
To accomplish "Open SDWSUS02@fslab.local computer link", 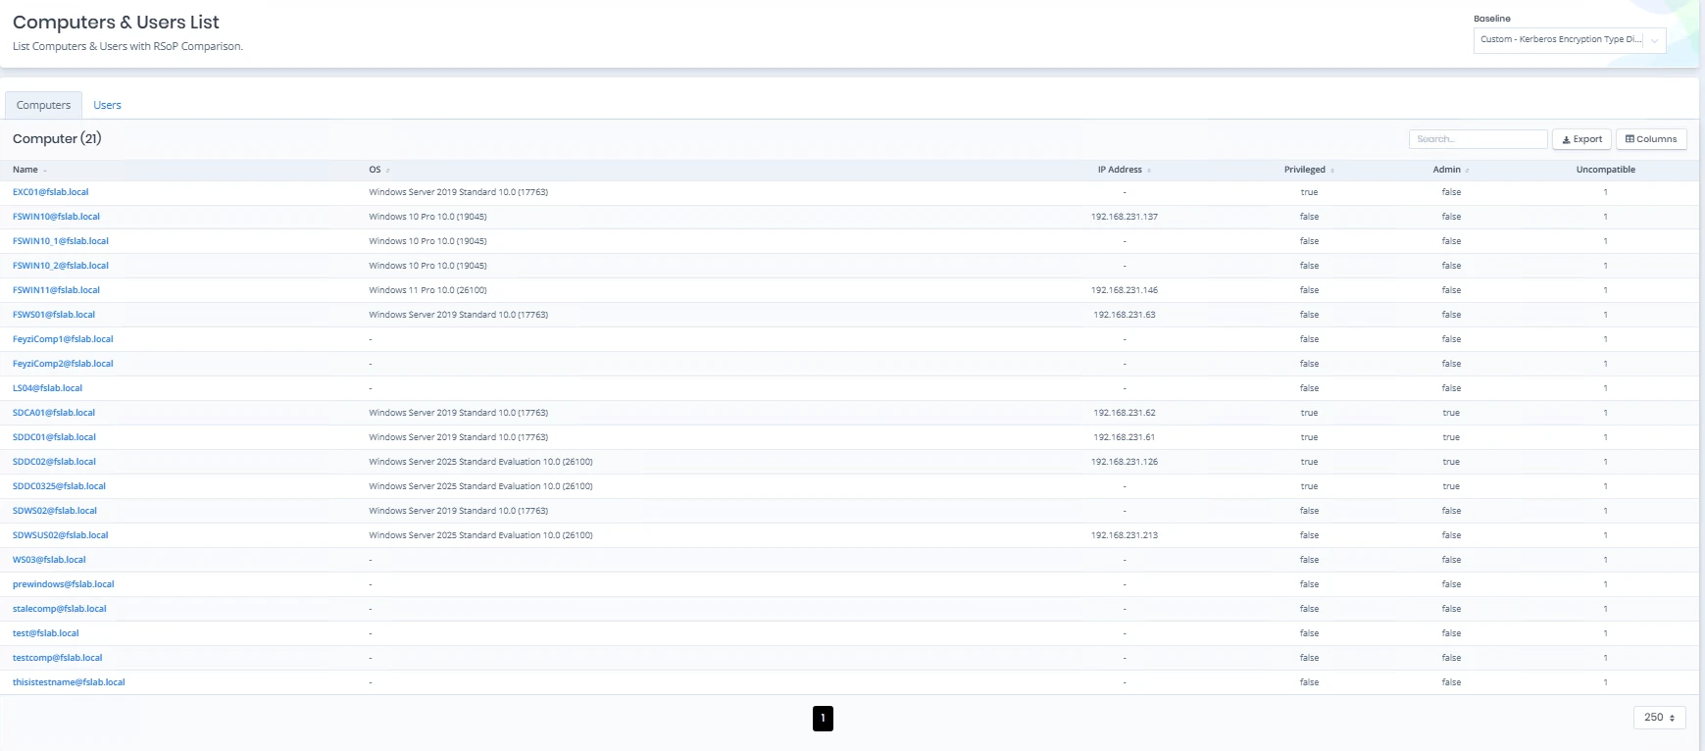I will pos(60,535).
